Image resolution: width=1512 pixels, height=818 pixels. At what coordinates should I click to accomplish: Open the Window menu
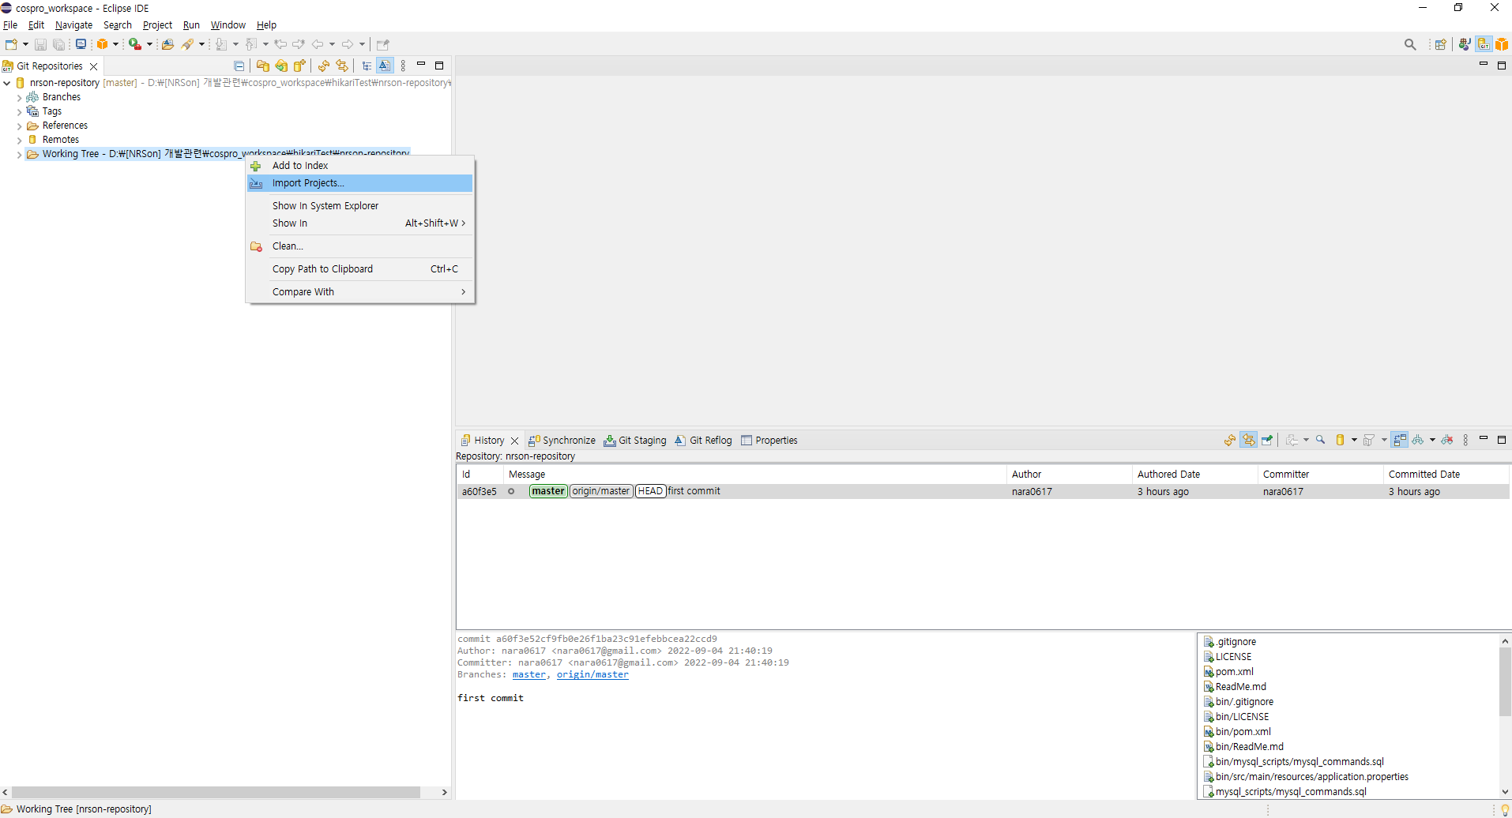228,24
